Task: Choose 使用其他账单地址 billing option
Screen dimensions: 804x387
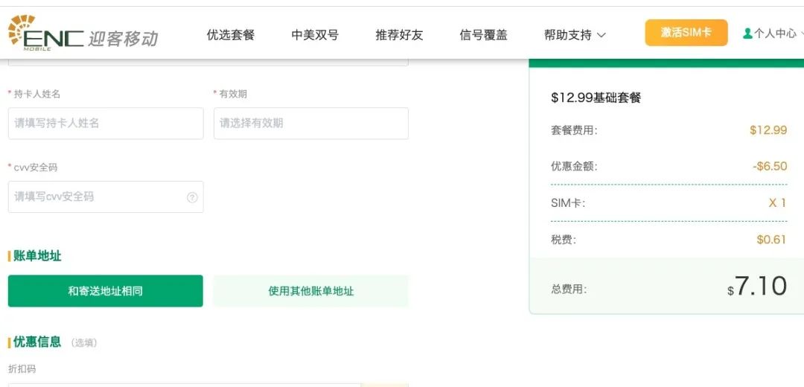Action: coord(310,291)
